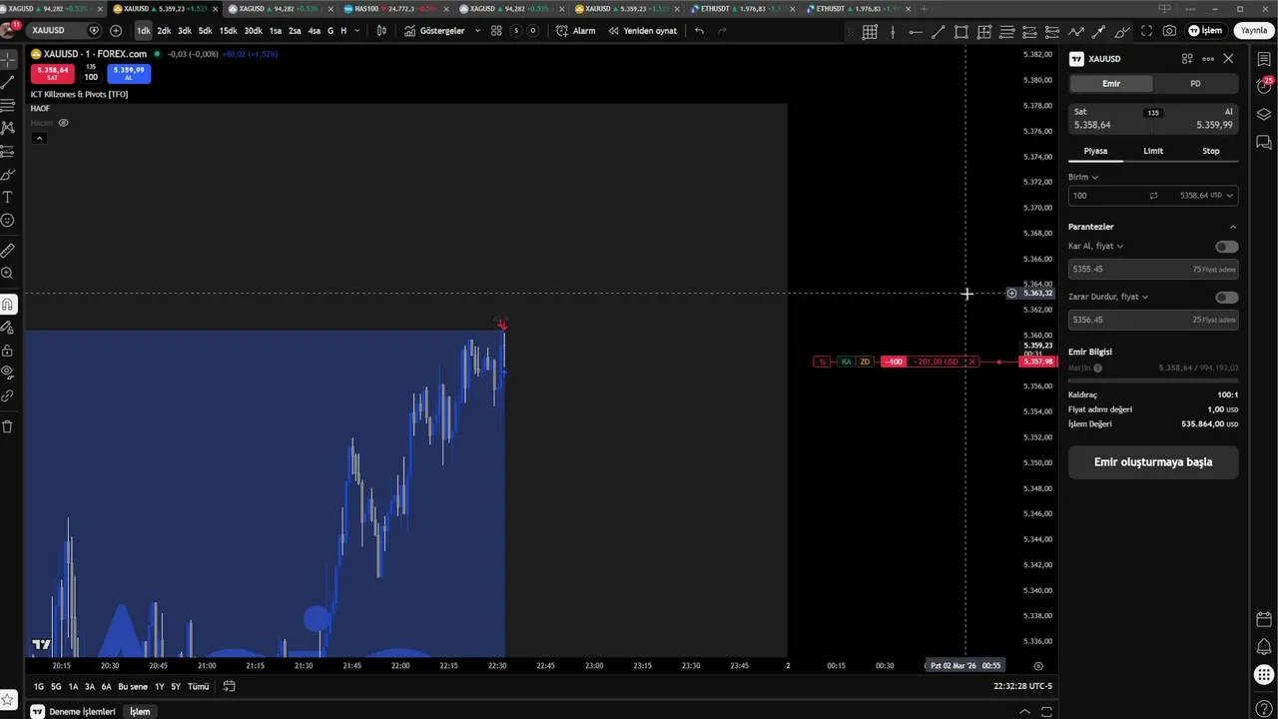Click Emir oluşturmaya başla button
Screen dimensions: 1278x719
point(1153,462)
